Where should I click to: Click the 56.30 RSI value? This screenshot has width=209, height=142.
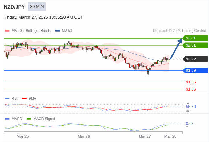tap(191, 106)
